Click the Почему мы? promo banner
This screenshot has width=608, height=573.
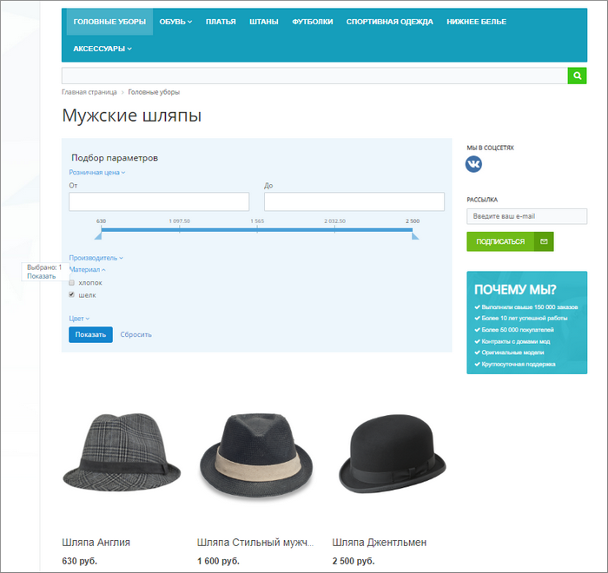click(x=526, y=323)
